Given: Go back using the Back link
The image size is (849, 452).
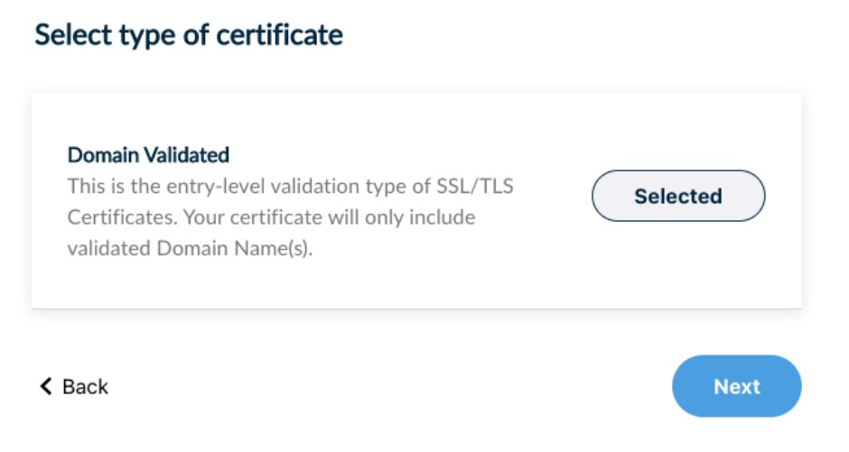Looking at the screenshot, I should tap(84, 387).
